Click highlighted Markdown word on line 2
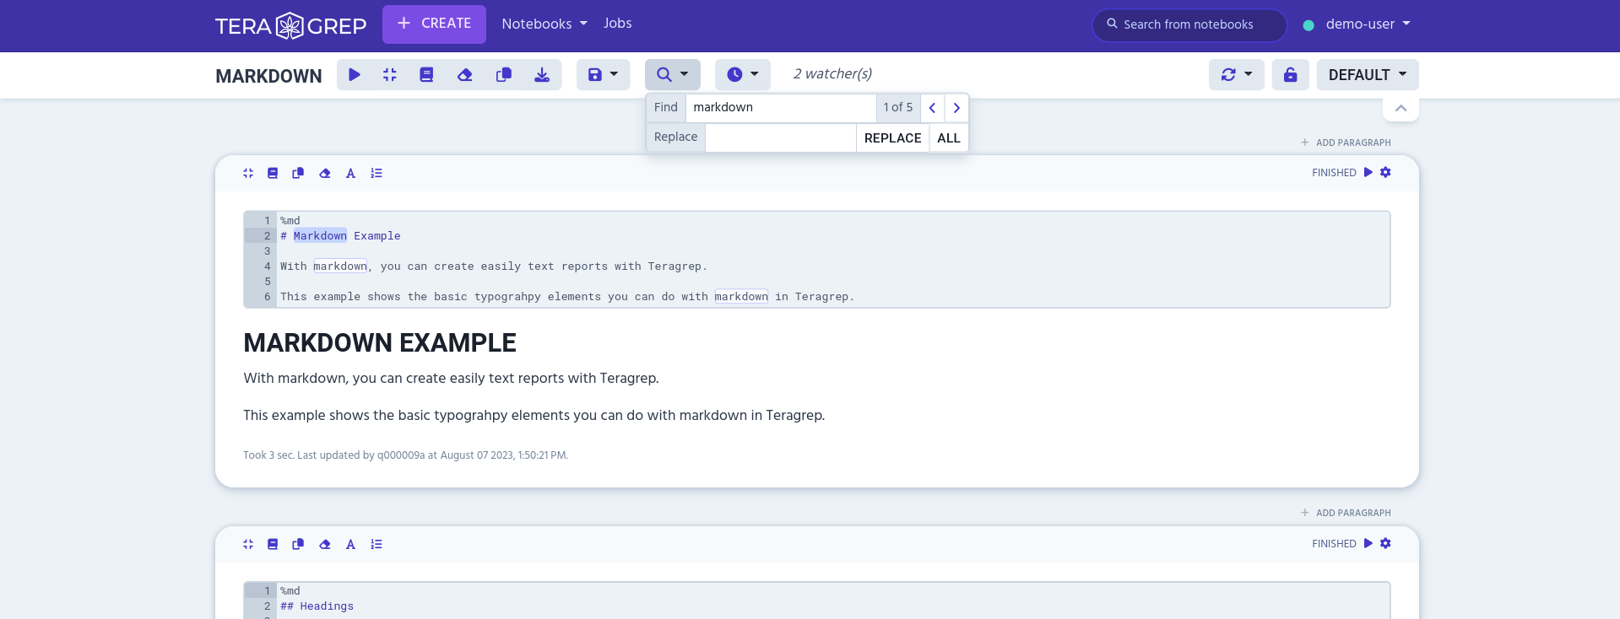 pyautogui.click(x=320, y=236)
